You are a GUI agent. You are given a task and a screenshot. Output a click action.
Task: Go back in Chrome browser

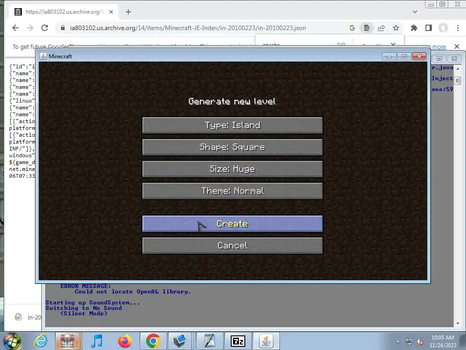(15, 28)
